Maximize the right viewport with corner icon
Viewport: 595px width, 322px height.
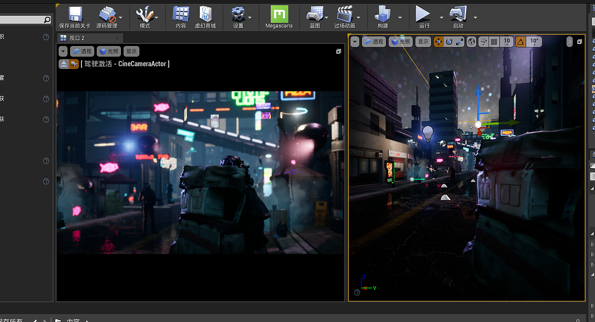pyautogui.click(x=579, y=42)
